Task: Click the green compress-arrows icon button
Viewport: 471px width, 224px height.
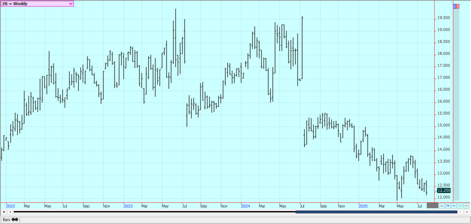Action: tap(460, 206)
